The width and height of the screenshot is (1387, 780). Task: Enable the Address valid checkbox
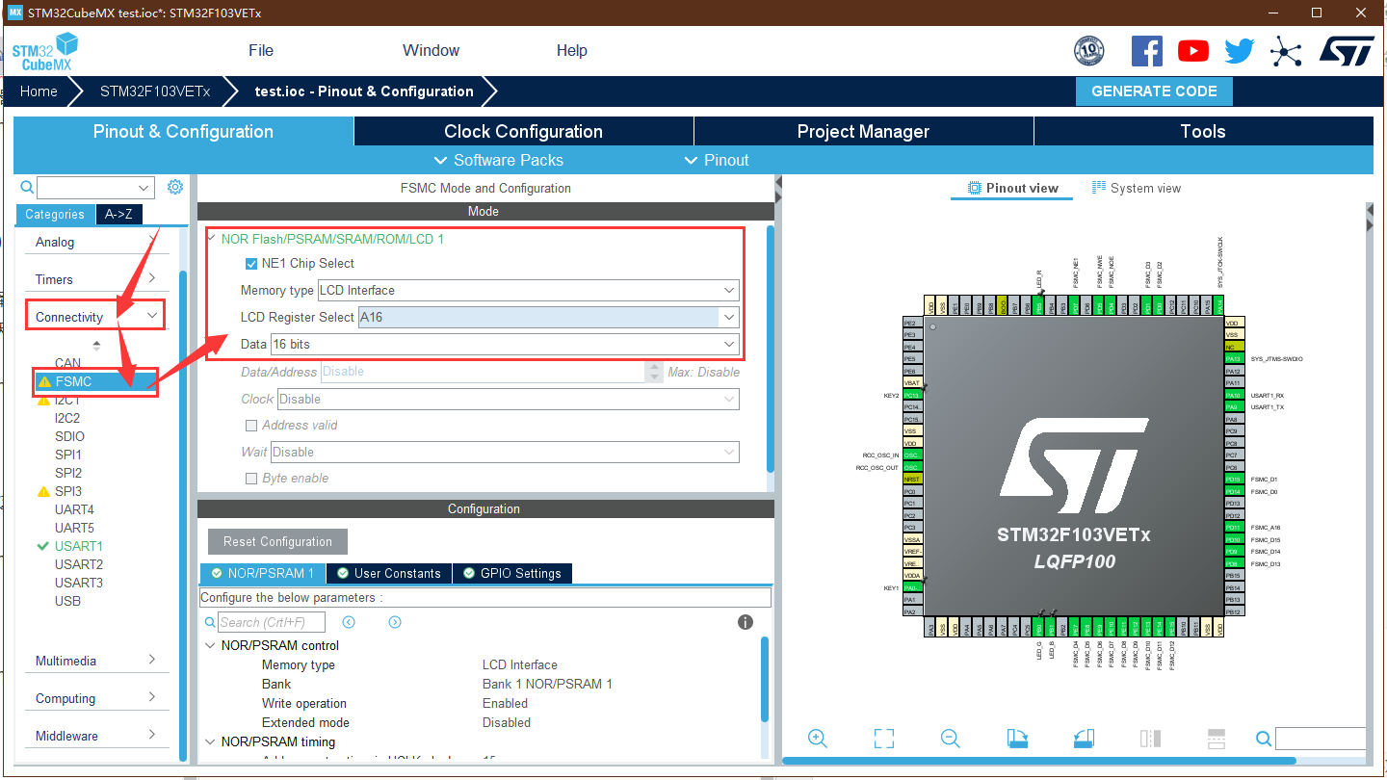pos(251,425)
